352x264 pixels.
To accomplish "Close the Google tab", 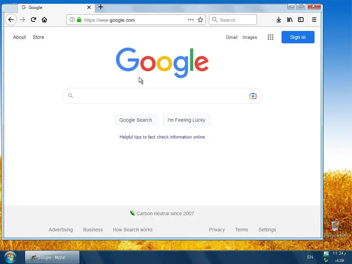I will pos(89,8).
